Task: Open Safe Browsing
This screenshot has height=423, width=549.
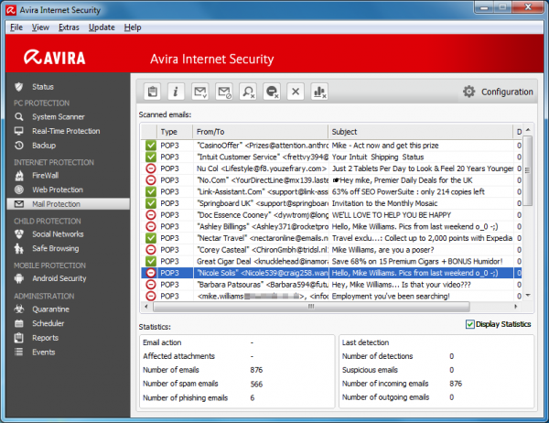Action: pos(56,248)
